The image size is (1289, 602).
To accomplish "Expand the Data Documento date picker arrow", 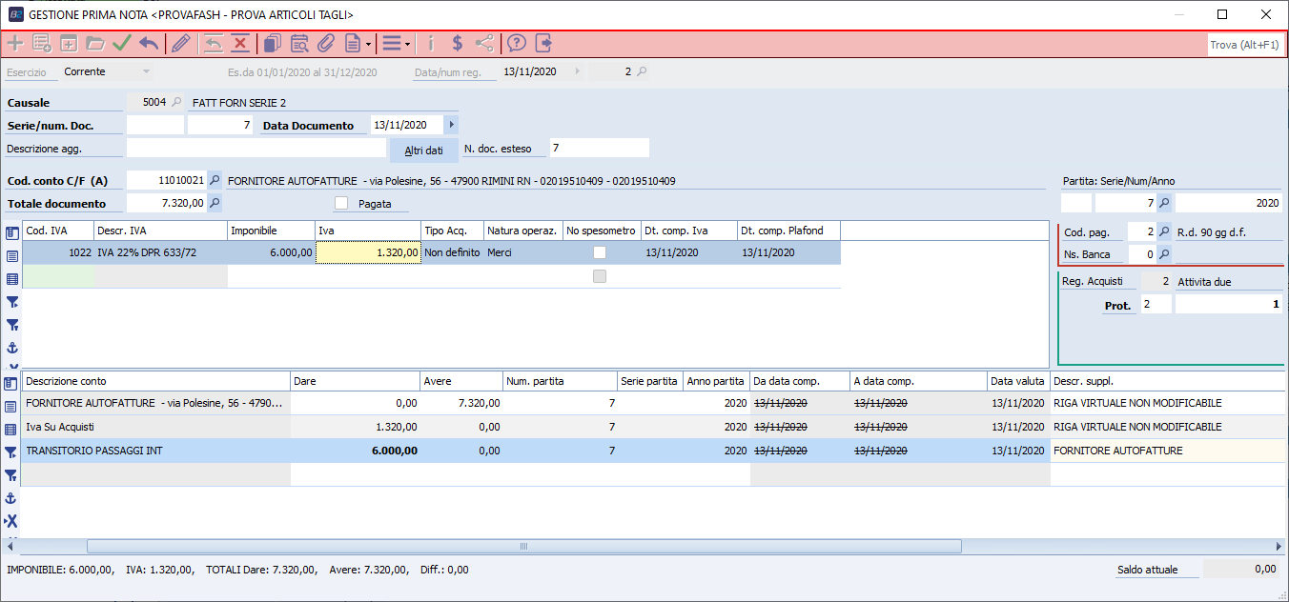I will pyautogui.click(x=451, y=125).
